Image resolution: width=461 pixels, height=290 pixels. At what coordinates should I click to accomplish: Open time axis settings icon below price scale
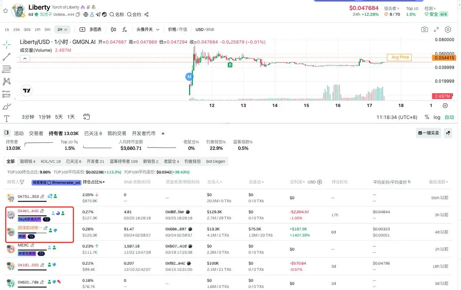445,105
